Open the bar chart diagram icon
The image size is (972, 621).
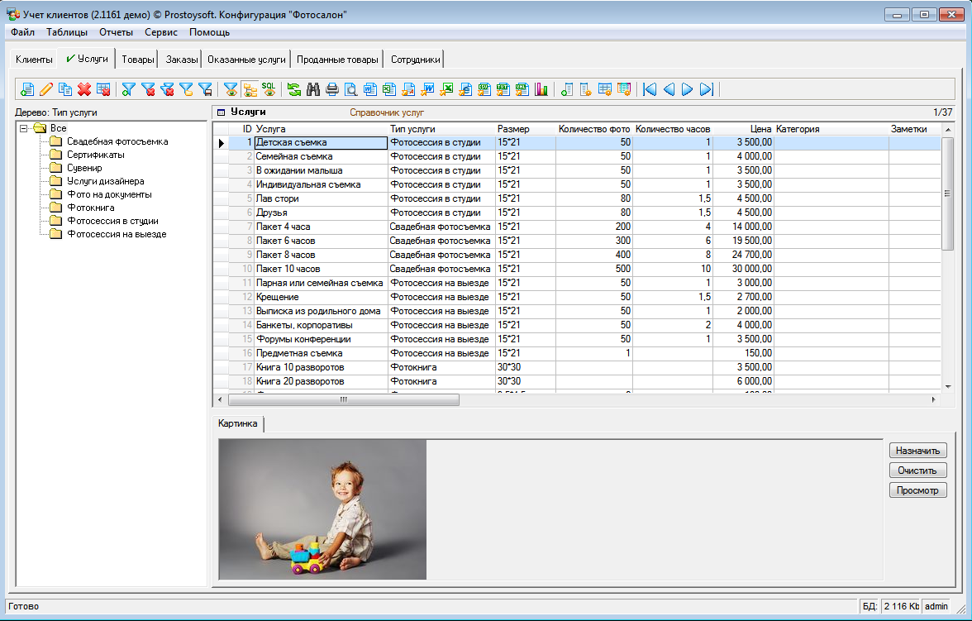541,89
